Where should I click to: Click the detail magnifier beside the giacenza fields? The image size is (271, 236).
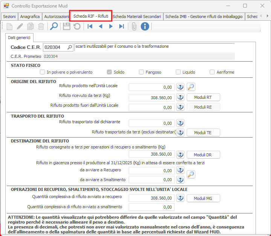click(x=191, y=174)
